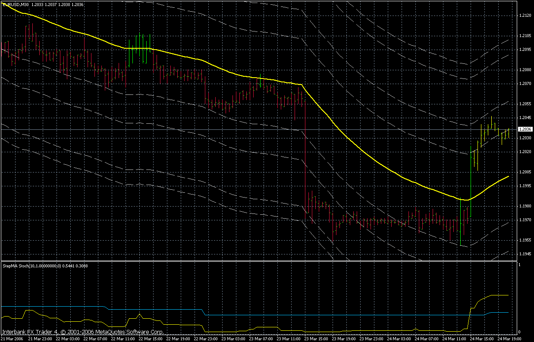
Task: Click the Interbank FX Trader 4 copyright text
Action: pos(83,333)
